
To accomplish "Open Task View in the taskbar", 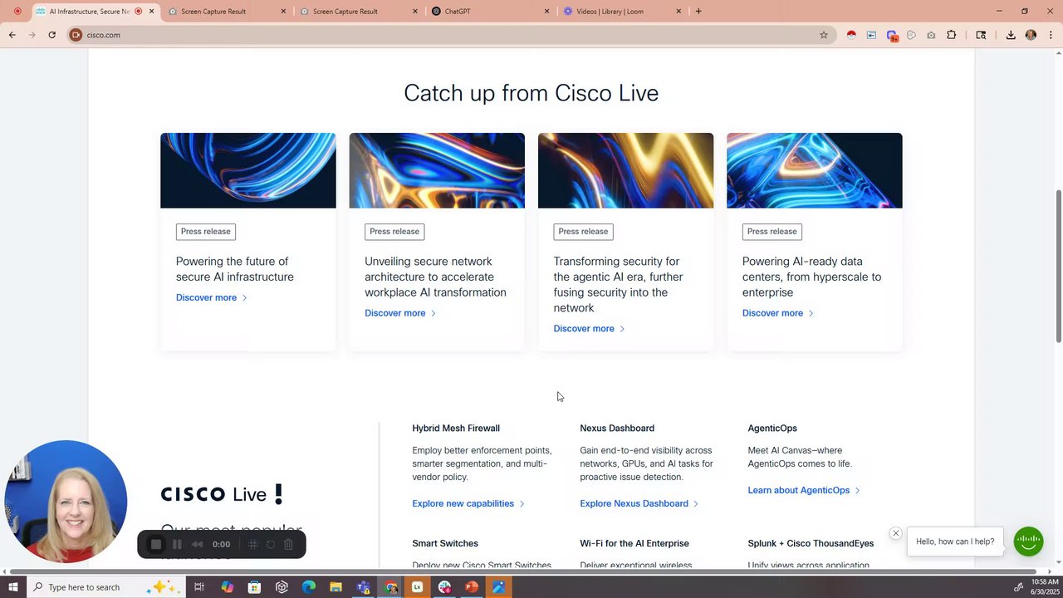I will [199, 587].
